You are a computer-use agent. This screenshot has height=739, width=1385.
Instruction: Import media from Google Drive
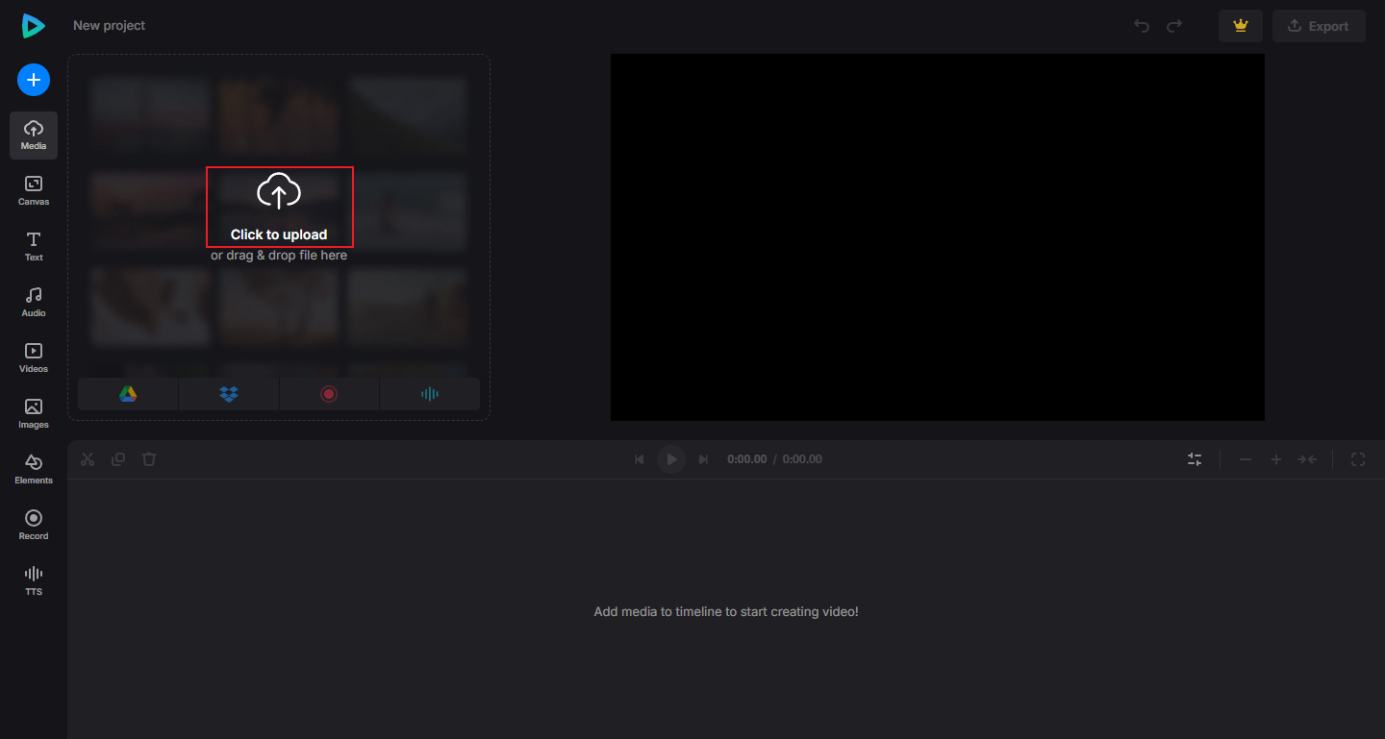128,393
